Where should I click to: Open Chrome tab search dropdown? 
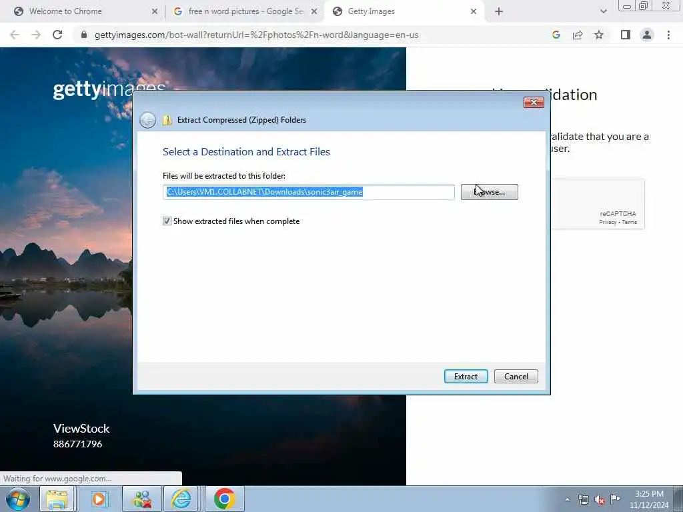[603, 12]
